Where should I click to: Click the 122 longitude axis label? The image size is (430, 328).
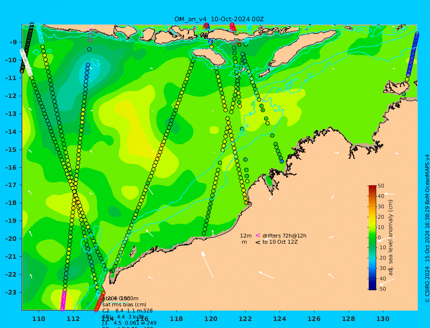coord(245,319)
